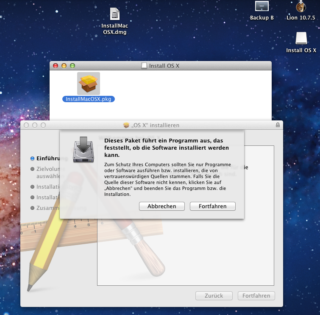Click the Lion 10.7.5 desktop label
320x315 pixels.
301,18
